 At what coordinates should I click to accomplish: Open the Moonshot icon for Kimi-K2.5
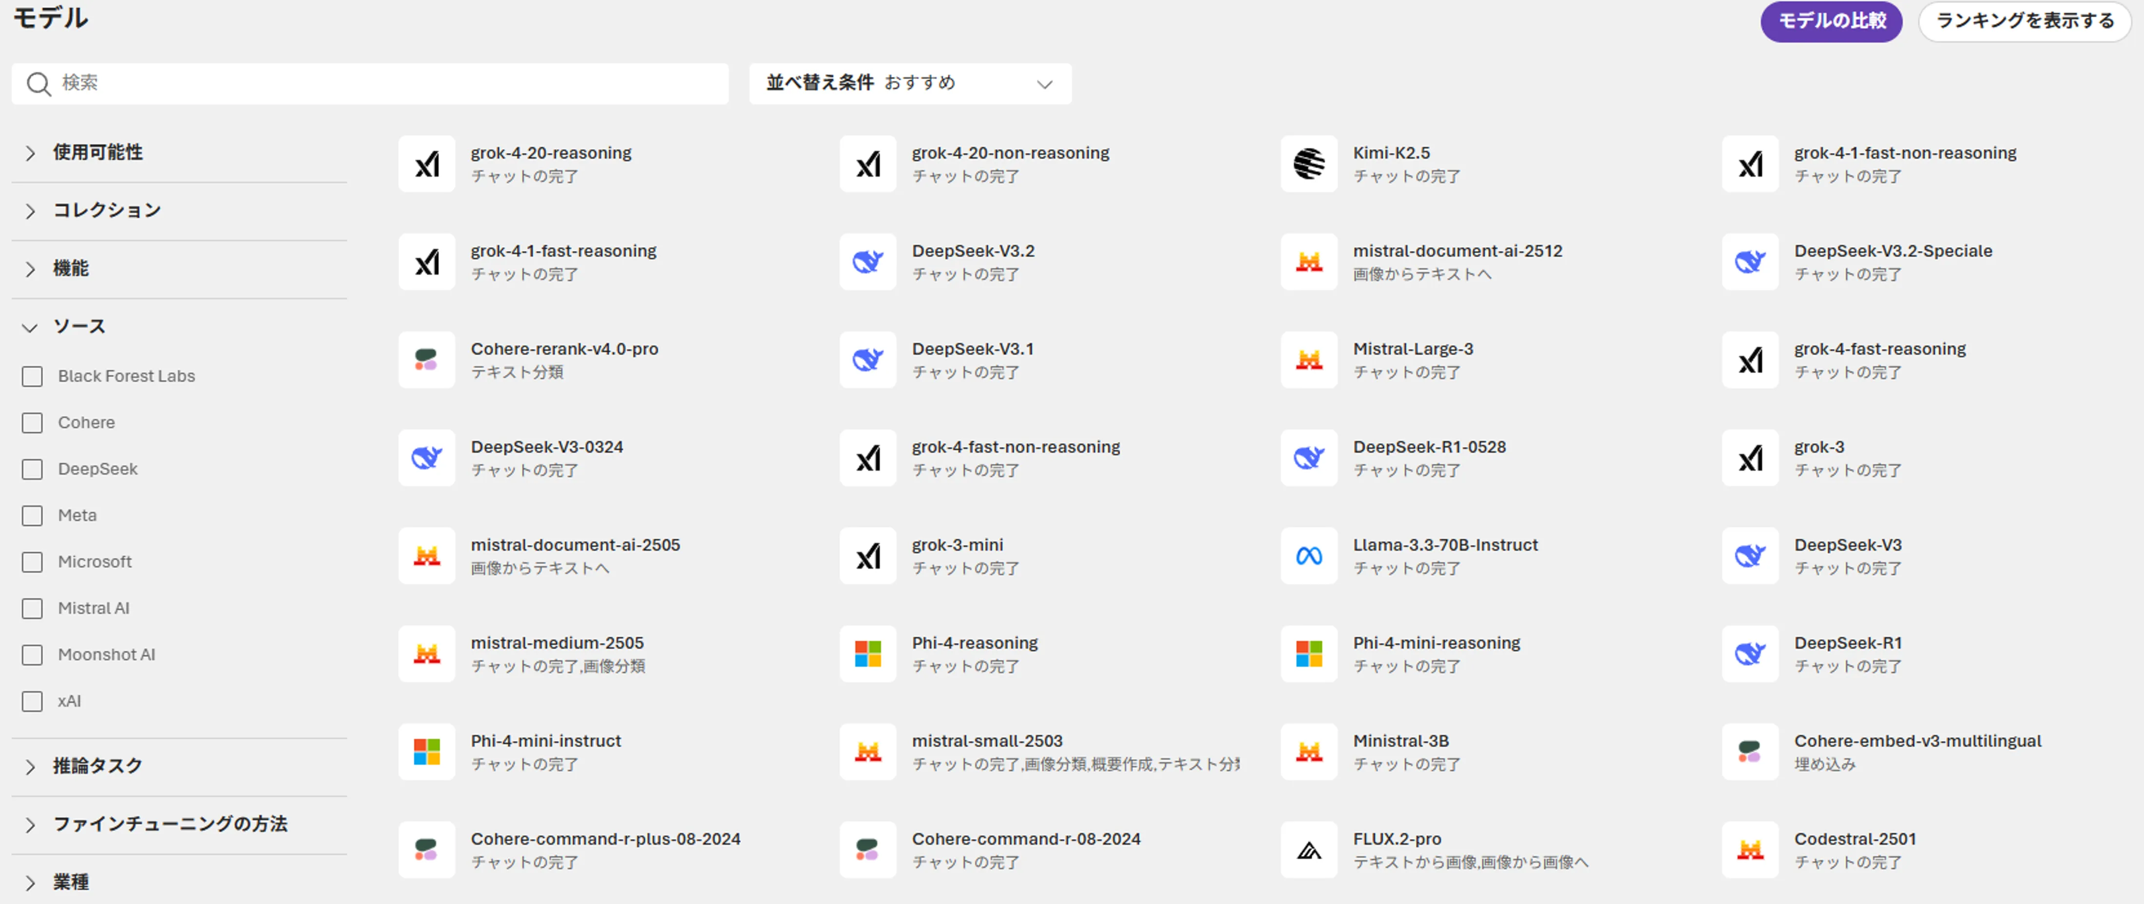click(1308, 164)
